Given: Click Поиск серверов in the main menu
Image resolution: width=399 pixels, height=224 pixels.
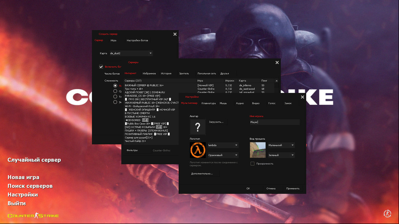Looking at the screenshot, I should 30,186.
